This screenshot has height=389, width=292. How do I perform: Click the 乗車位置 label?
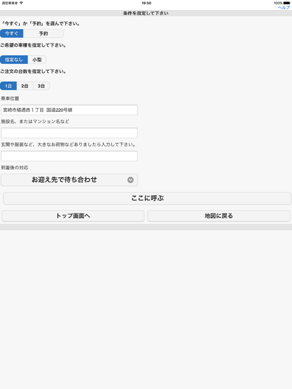coord(10,98)
